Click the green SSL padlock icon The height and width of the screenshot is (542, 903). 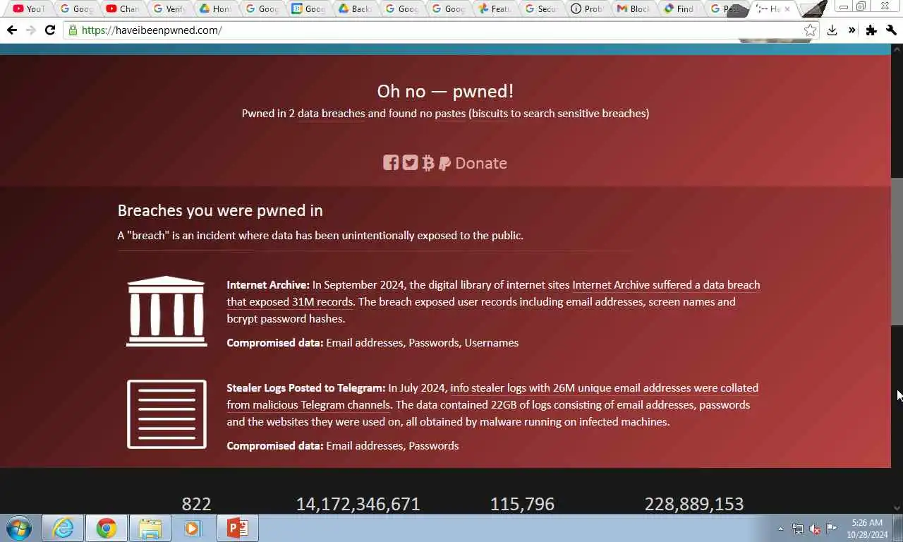pyautogui.click(x=73, y=30)
